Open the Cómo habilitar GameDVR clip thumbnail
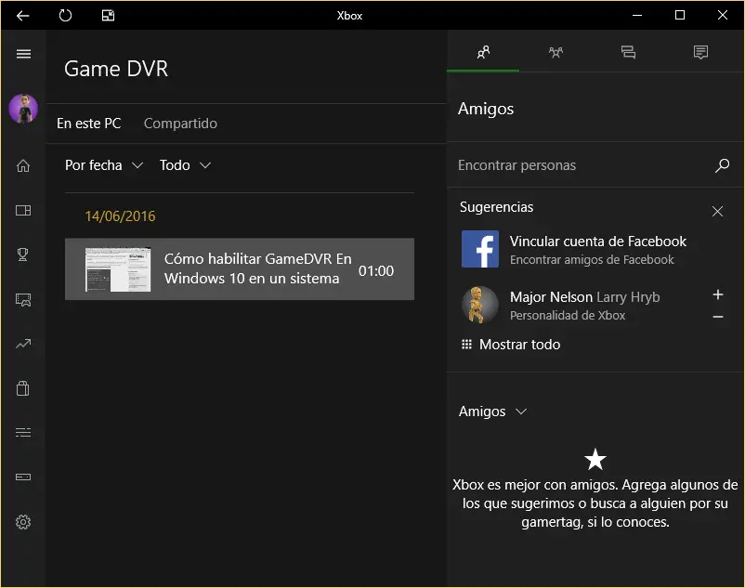Viewport: 745px width, 588px height. 118,269
